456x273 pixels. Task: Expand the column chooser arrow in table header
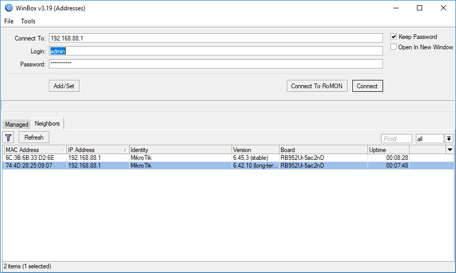click(450, 150)
